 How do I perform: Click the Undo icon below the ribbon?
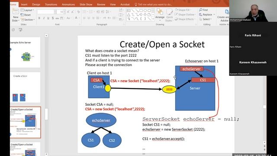[x=13, y=30]
